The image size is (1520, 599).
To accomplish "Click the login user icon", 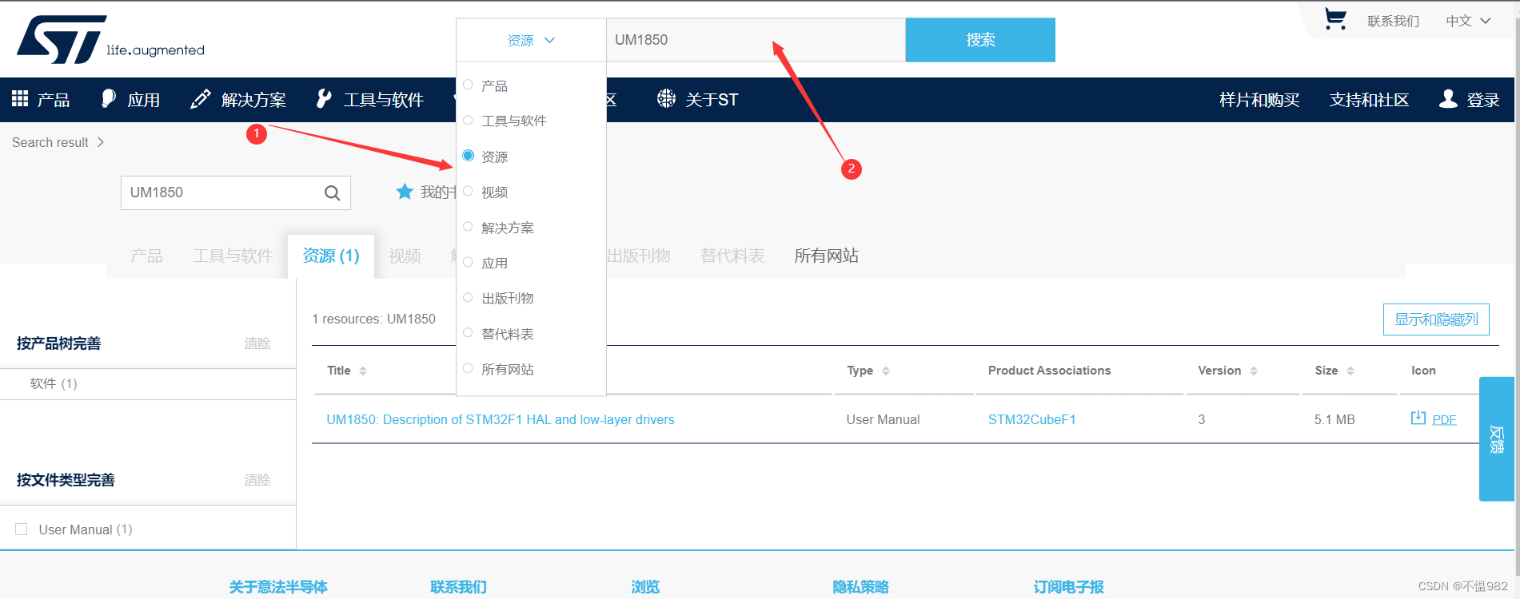I will tap(1448, 98).
